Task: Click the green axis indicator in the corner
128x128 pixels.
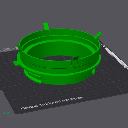Action: coord(6,113)
